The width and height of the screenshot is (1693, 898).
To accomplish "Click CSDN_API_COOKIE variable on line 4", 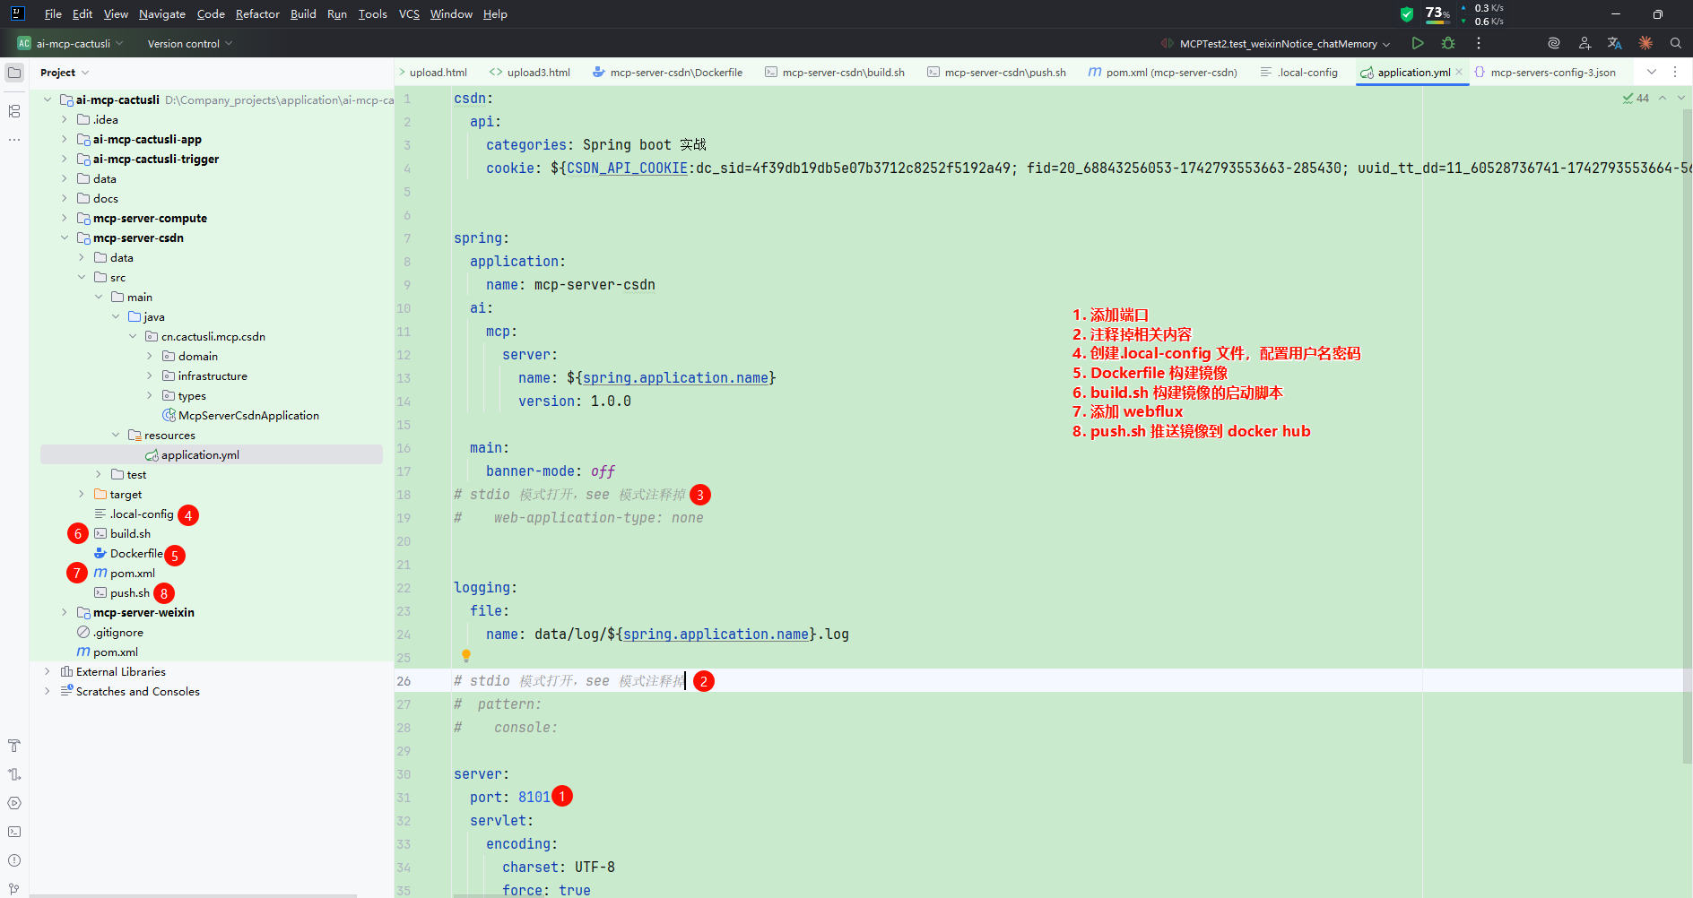I will pyautogui.click(x=627, y=168).
